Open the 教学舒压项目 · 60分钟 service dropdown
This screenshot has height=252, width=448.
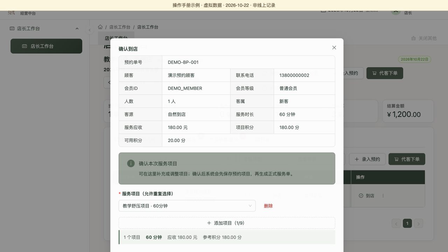(x=187, y=206)
